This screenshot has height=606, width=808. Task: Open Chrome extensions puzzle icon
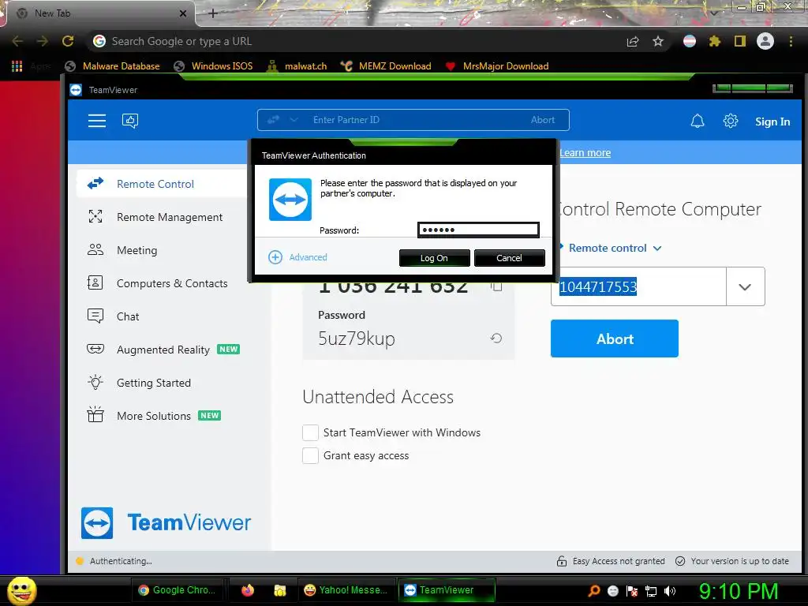pos(714,41)
